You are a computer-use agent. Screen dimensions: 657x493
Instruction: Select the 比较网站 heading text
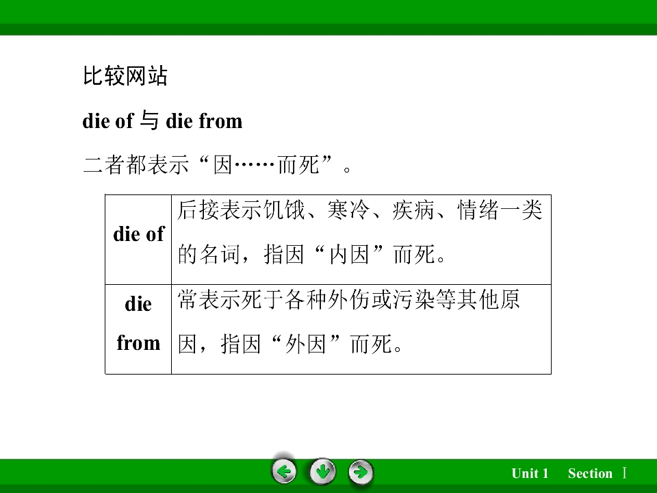click(125, 76)
